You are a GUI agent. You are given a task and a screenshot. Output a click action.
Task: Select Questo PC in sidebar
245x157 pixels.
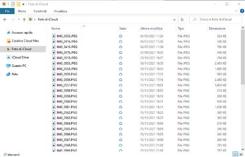coord(16,66)
